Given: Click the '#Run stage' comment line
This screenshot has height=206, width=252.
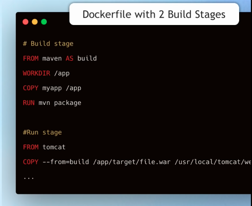Looking at the screenshot, I should [x=42, y=132].
